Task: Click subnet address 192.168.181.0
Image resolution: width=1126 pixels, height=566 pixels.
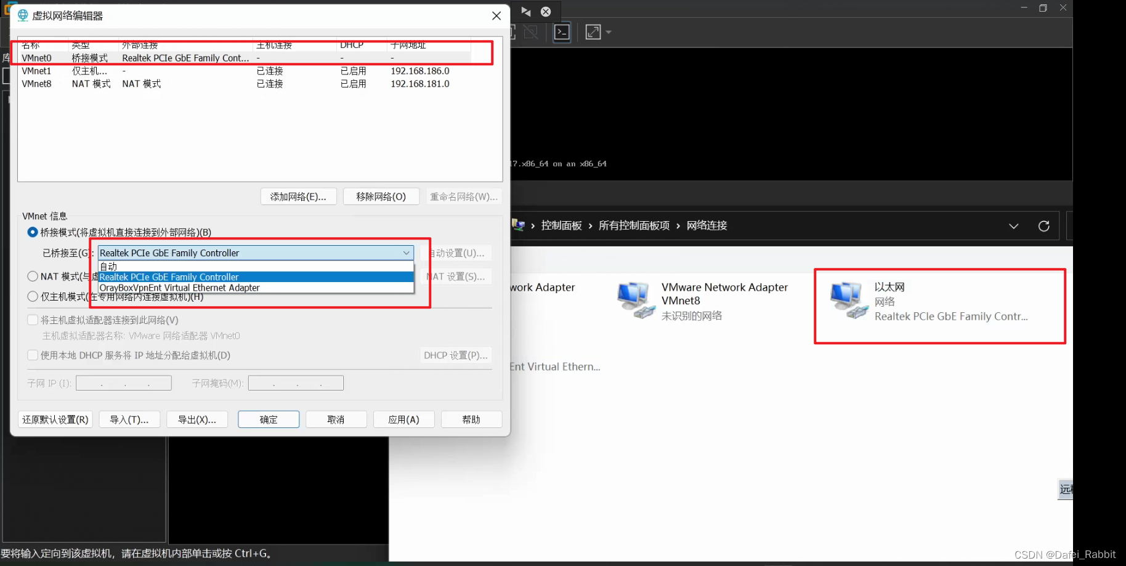Action: coord(420,84)
